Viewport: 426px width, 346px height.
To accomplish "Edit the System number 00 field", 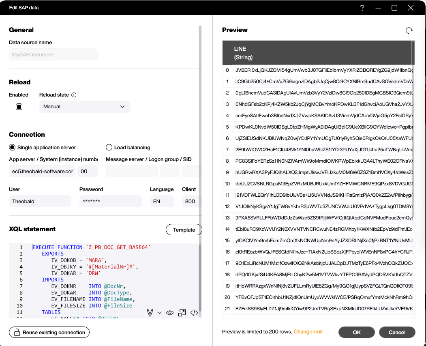I will click(88, 171).
